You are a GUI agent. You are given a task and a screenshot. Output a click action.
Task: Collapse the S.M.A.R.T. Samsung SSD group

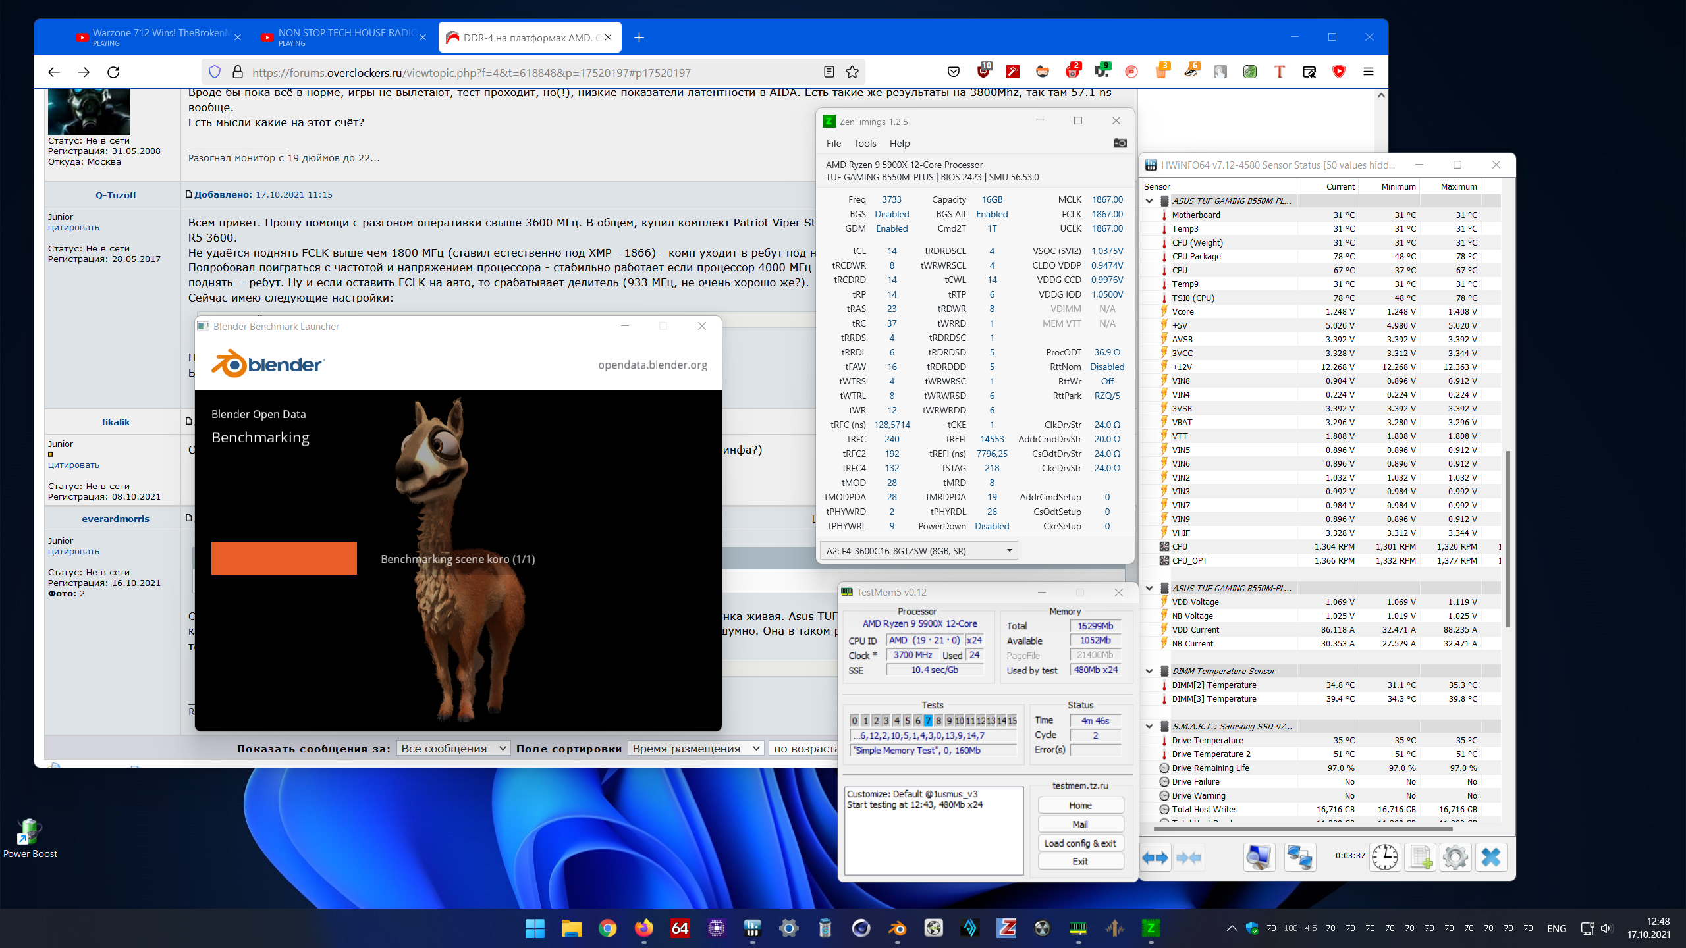click(x=1149, y=726)
